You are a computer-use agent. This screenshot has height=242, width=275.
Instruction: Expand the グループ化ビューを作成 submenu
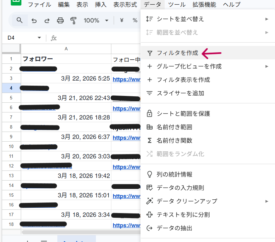click(x=267, y=66)
